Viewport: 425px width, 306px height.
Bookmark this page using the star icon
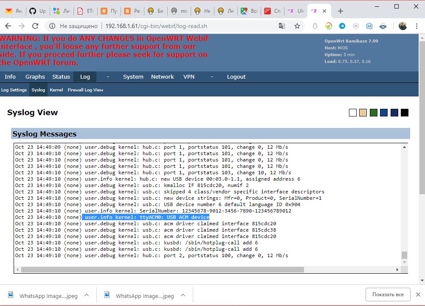(297, 26)
